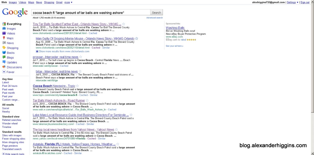Select Translated search option
Image resolution: width=314 pixels, height=155 pixels.
[x=12, y=149]
